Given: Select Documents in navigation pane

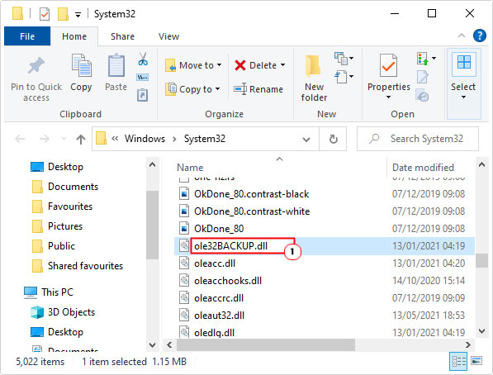Looking at the screenshot, I should [x=73, y=187].
